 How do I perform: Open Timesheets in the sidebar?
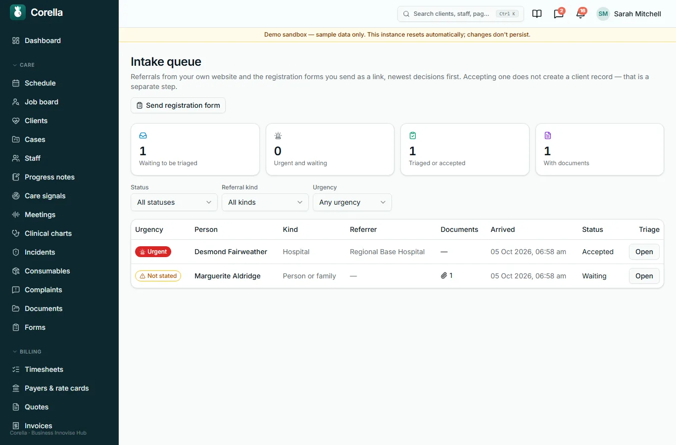point(59,369)
